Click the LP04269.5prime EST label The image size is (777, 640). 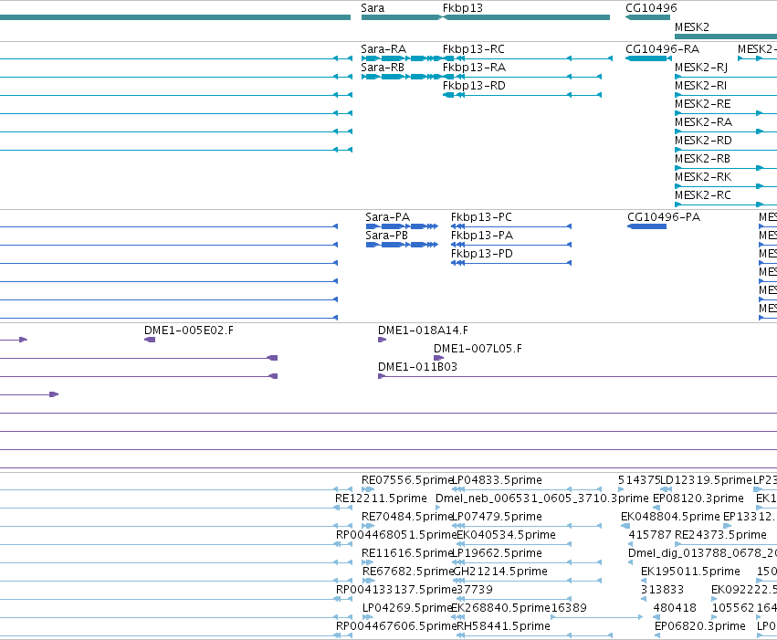pos(406,608)
